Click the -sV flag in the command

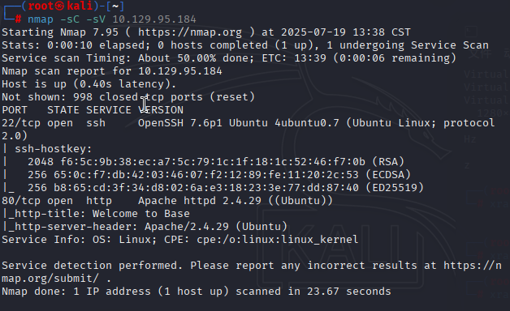[x=96, y=19]
